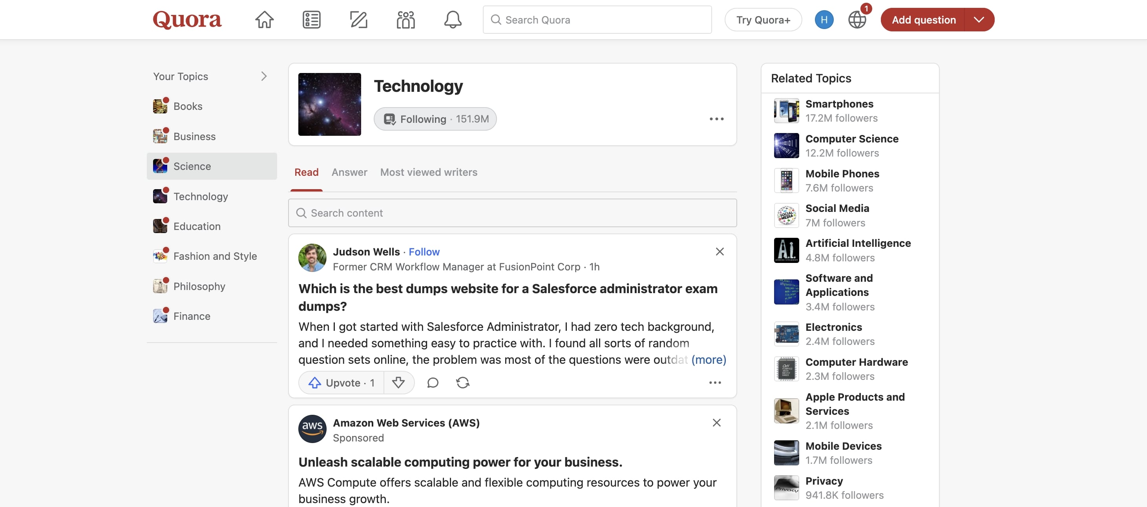Open Technology topic in sidebar
The image size is (1147, 507).
tap(212, 196)
